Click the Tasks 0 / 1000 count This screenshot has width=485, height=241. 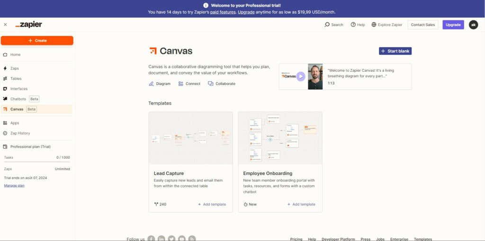pyautogui.click(x=63, y=157)
